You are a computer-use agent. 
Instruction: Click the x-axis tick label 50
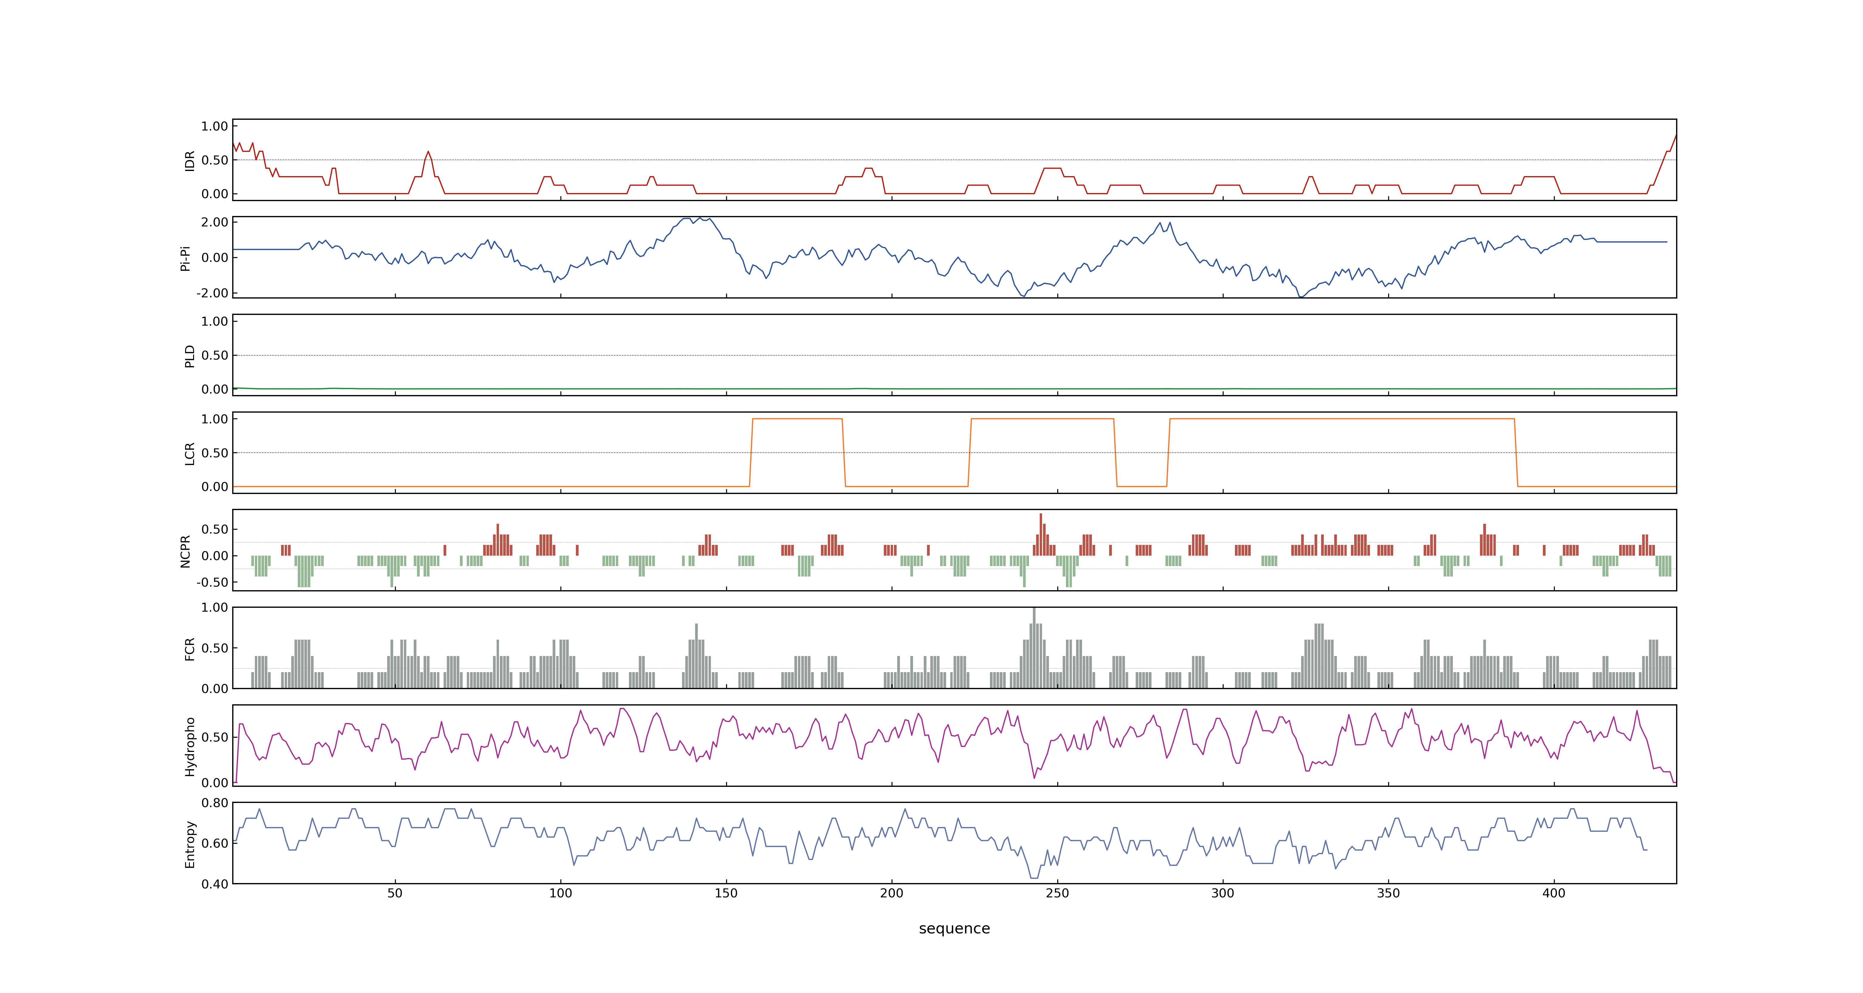395,893
